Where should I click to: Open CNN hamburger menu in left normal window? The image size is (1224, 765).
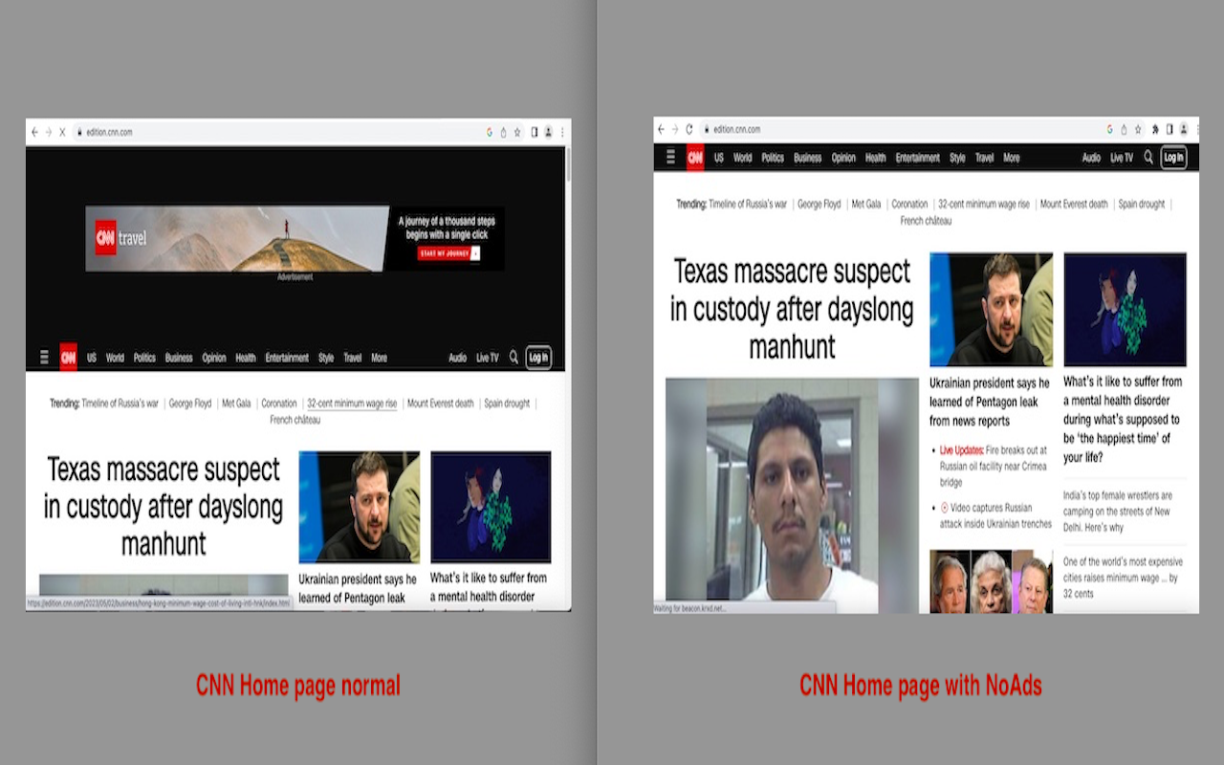[44, 358]
